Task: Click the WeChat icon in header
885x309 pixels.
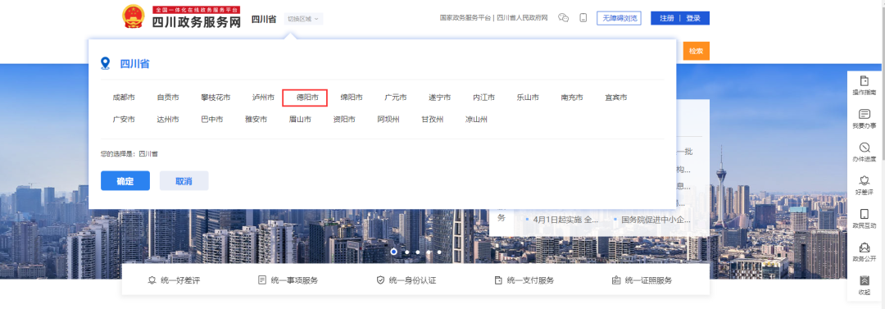Action: point(563,18)
